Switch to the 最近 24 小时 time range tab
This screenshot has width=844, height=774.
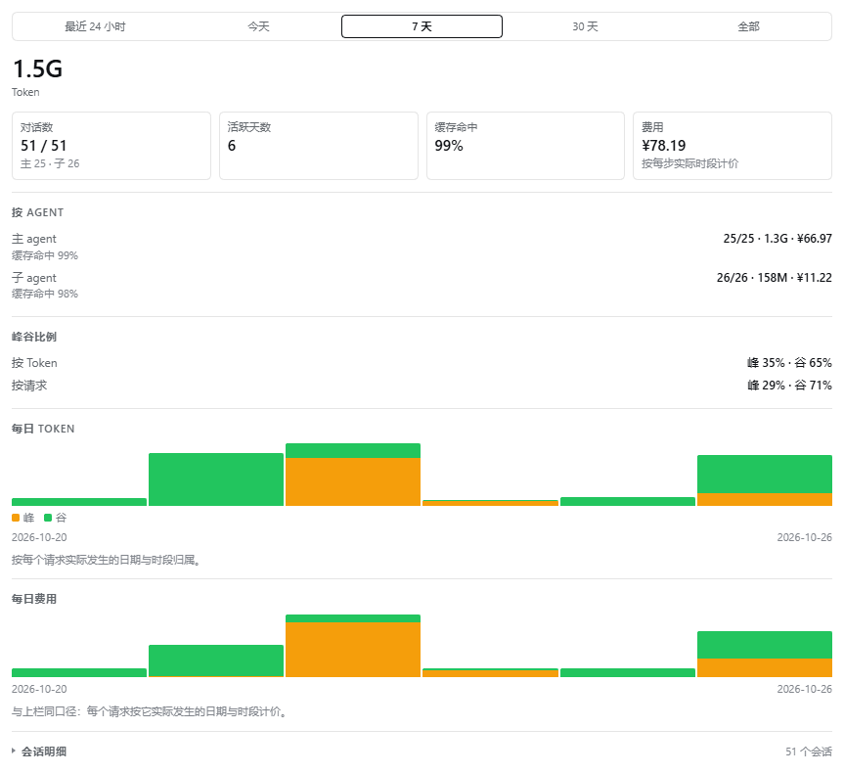[95, 26]
